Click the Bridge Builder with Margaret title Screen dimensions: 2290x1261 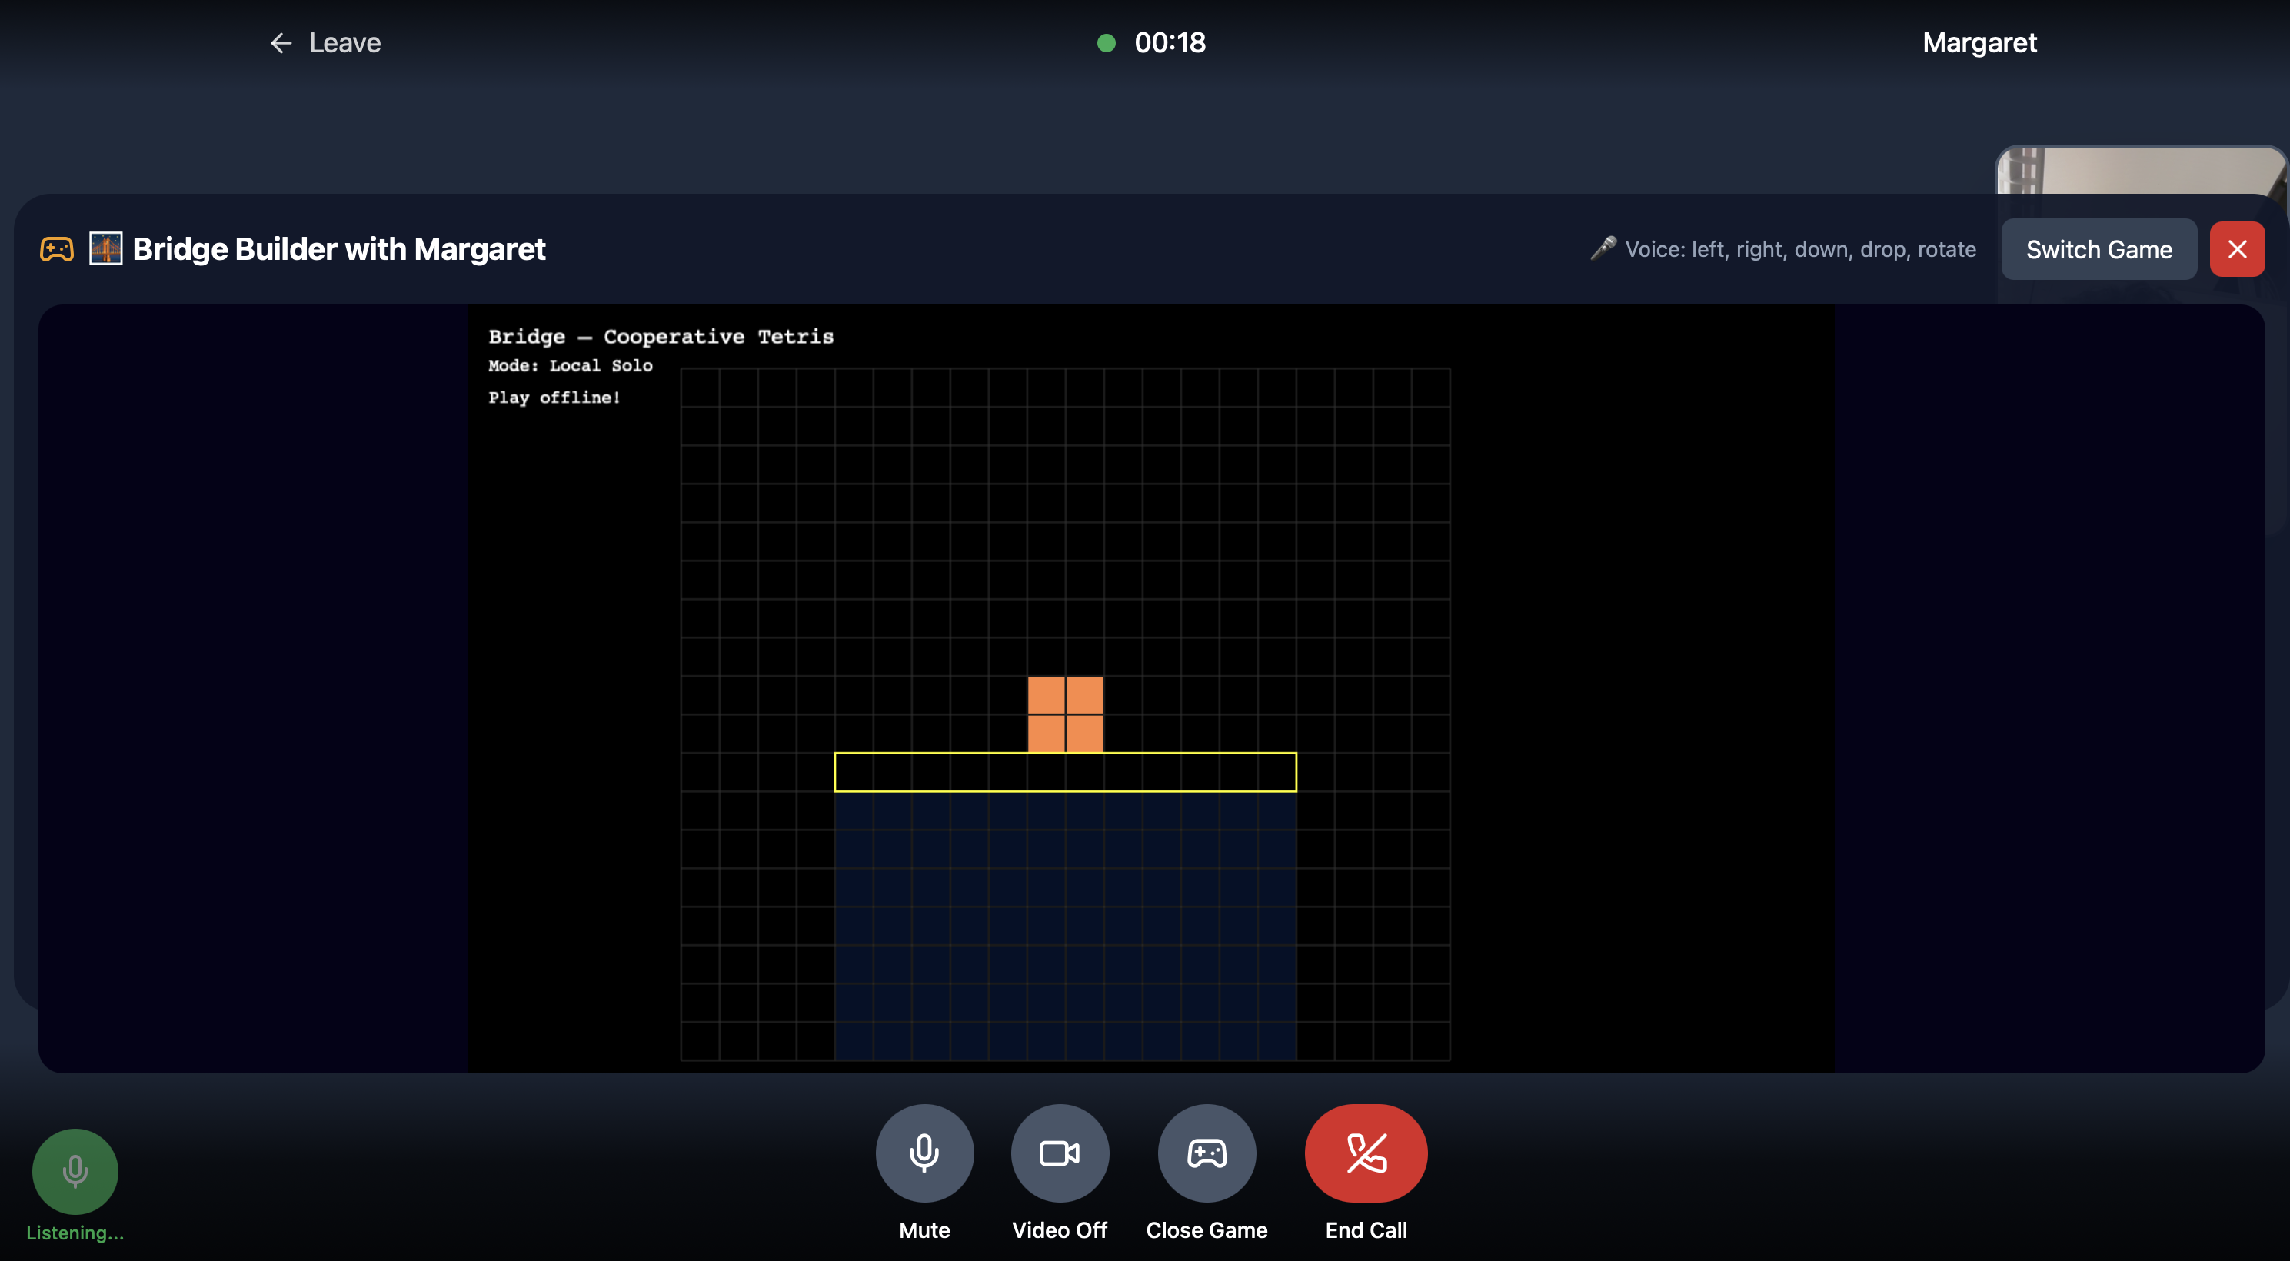point(338,250)
